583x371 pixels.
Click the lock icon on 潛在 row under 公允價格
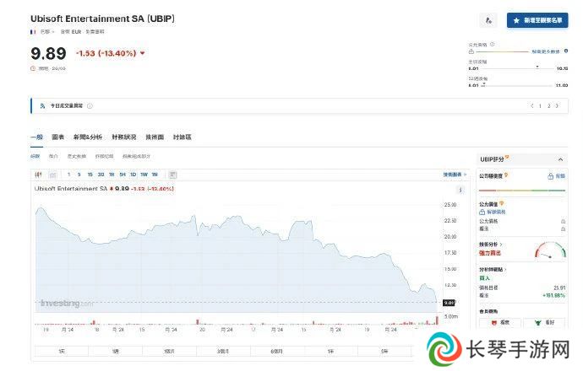pyautogui.click(x=563, y=229)
